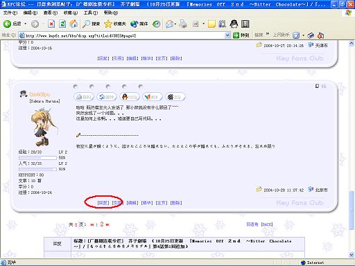The image size is (355, 266).
Task: Refresh the page with the green arrows icon
Action: (62, 24)
